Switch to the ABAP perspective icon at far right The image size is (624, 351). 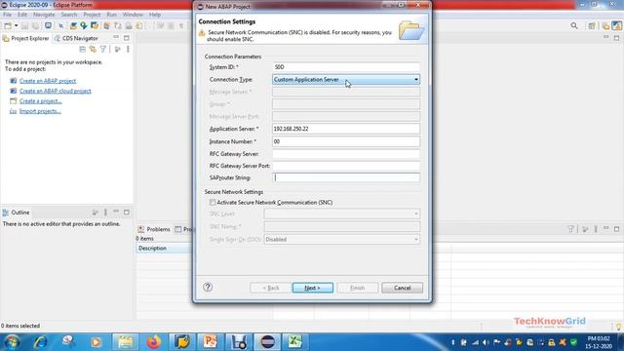click(617, 26)
